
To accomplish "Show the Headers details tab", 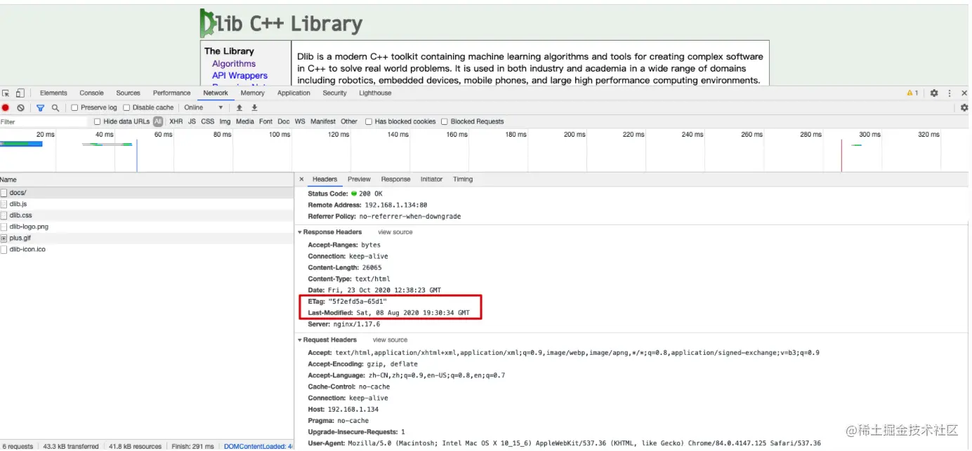I will [324, 180].
